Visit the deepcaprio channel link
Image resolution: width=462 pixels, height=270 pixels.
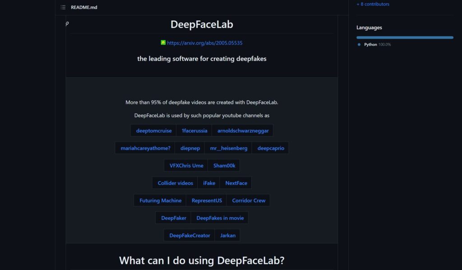(271, 148)
